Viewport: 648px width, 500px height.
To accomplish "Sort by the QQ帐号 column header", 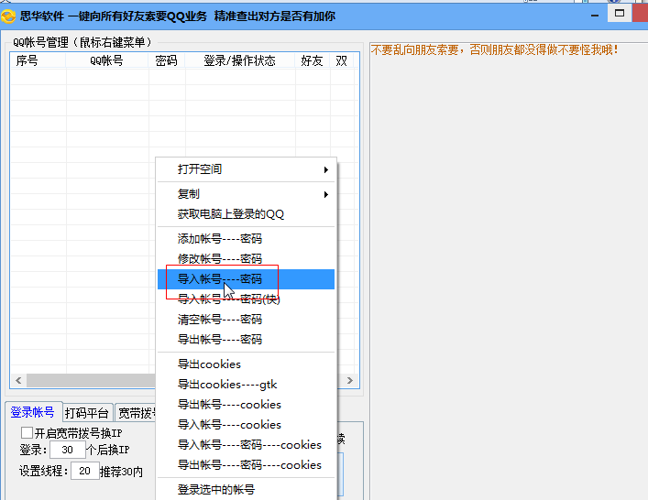I will pos(107,60).
